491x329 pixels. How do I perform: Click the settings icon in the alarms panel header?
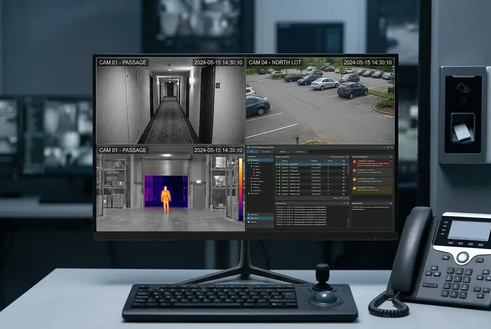coord(391,156)
